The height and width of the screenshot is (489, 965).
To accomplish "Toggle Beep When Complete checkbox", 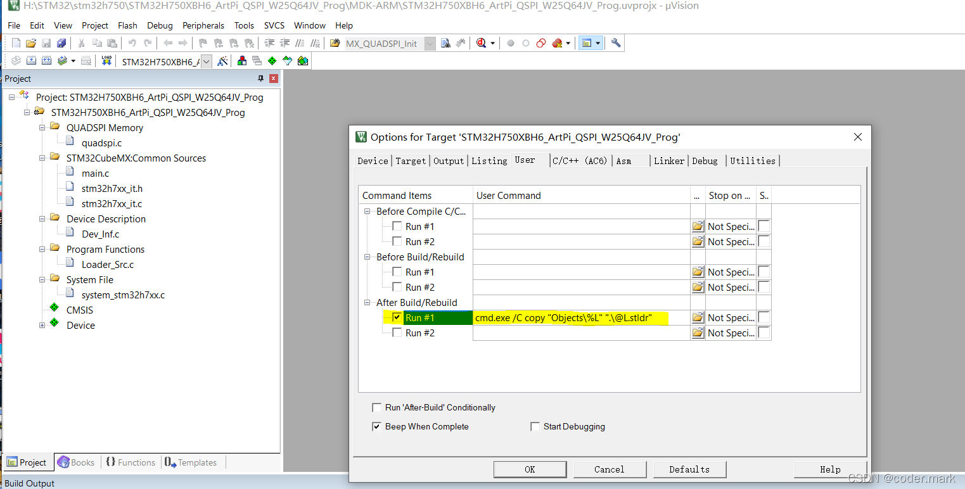I will click(377, 426).
